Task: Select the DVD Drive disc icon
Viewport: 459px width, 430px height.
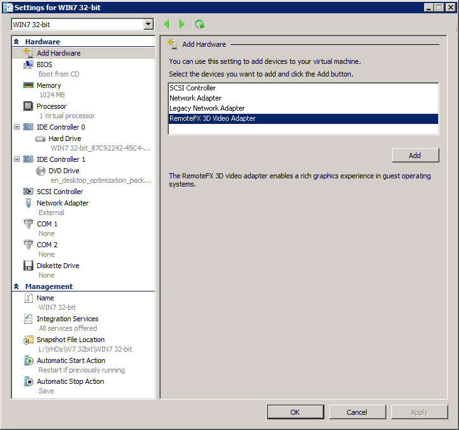Action: point(40,171)
